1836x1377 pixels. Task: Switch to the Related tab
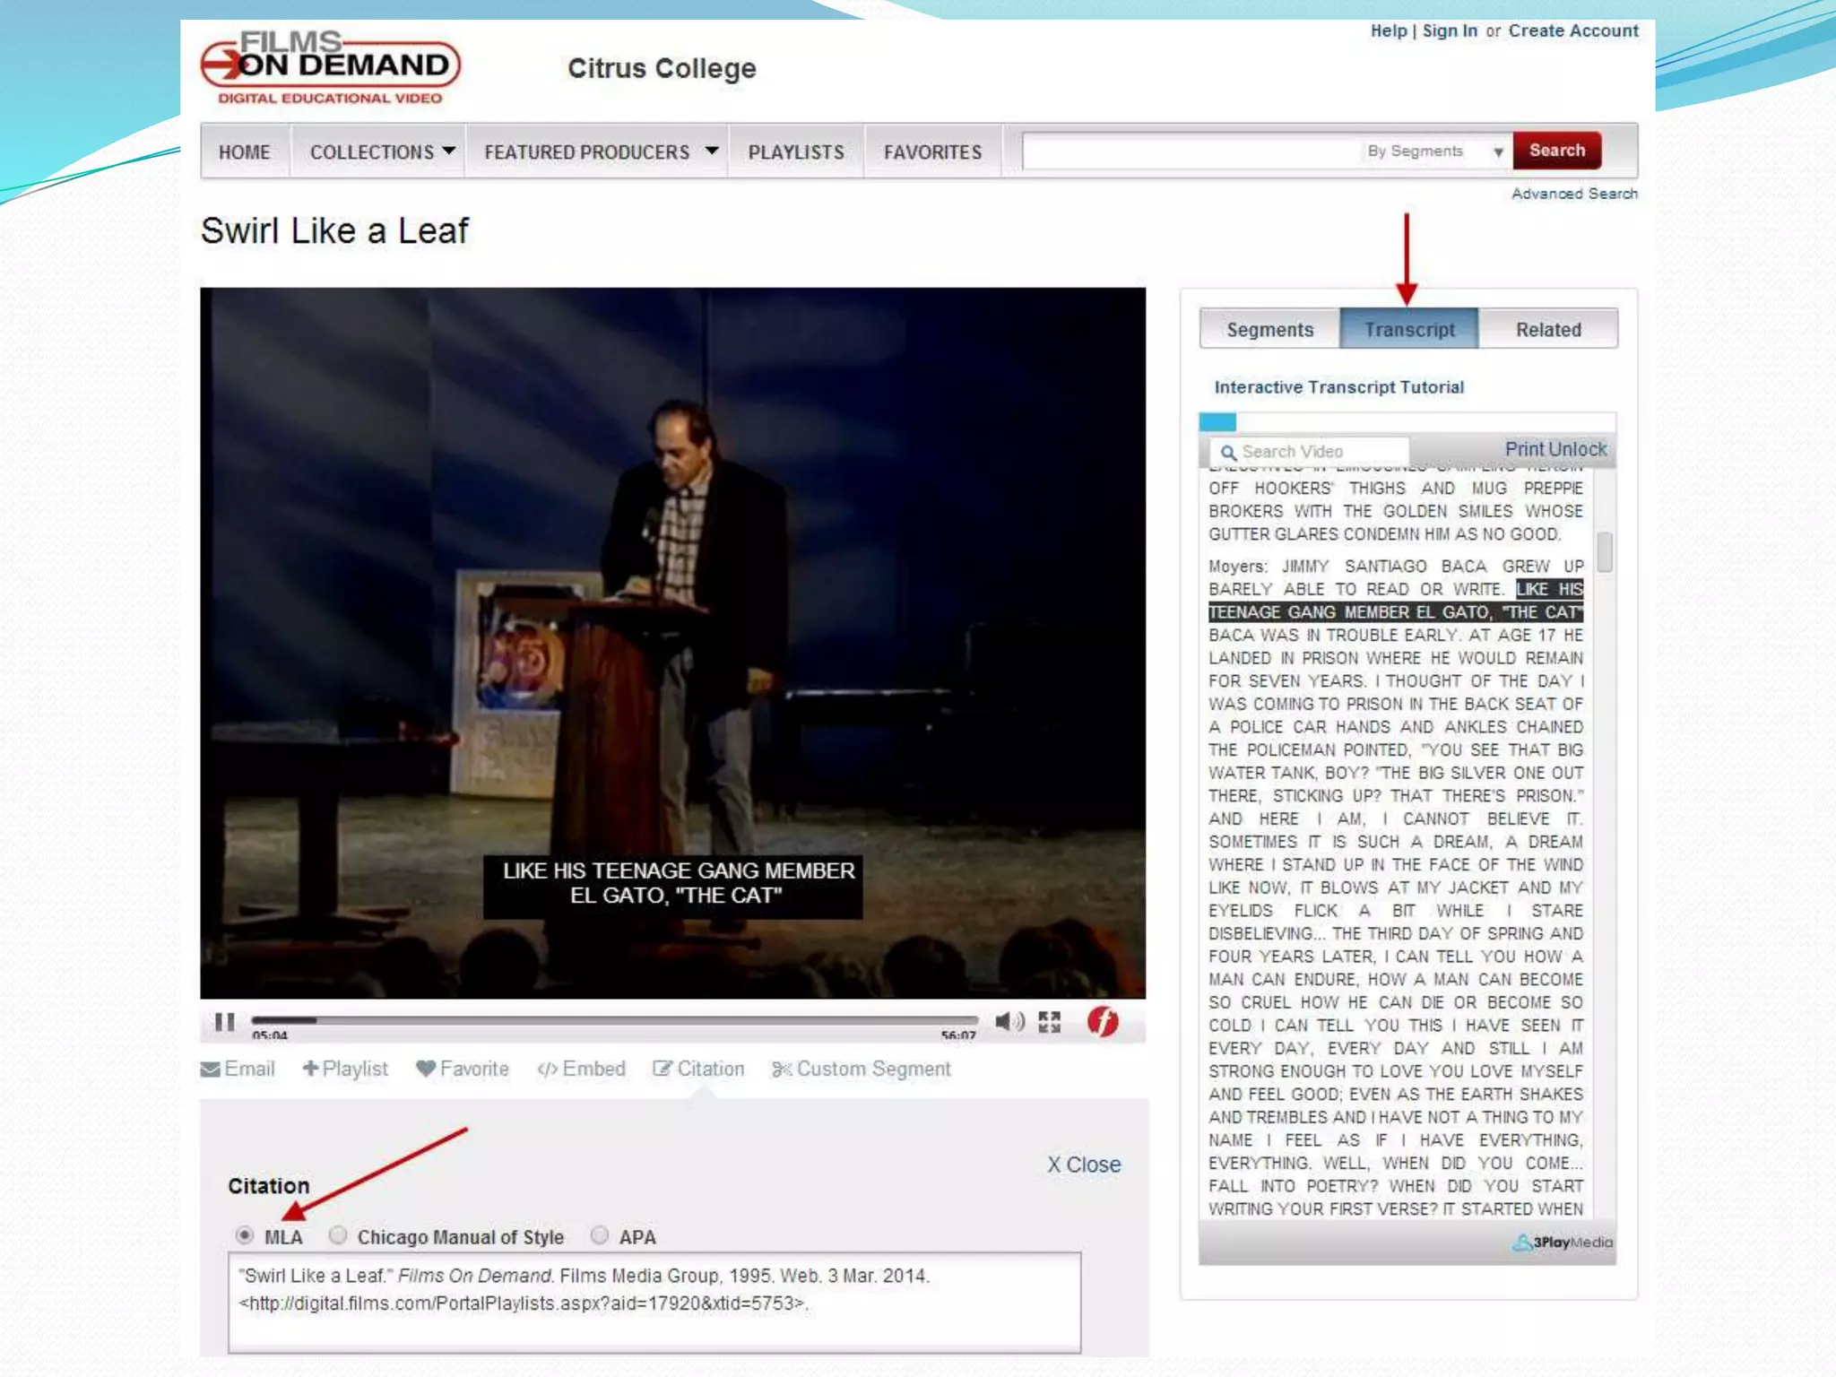[1548, 329]
